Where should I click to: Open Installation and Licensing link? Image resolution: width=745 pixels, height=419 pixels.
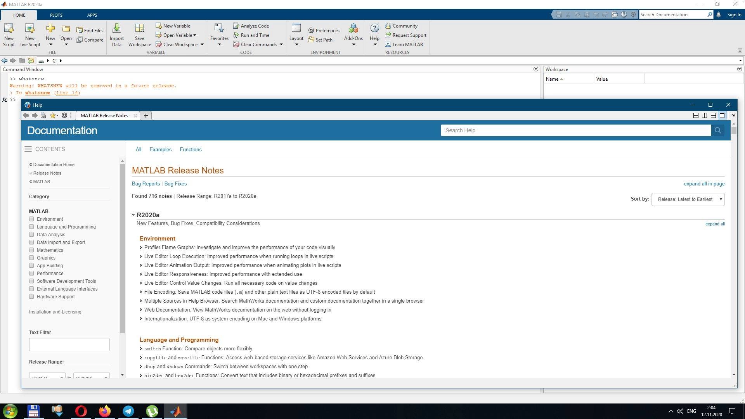point(55,312)
